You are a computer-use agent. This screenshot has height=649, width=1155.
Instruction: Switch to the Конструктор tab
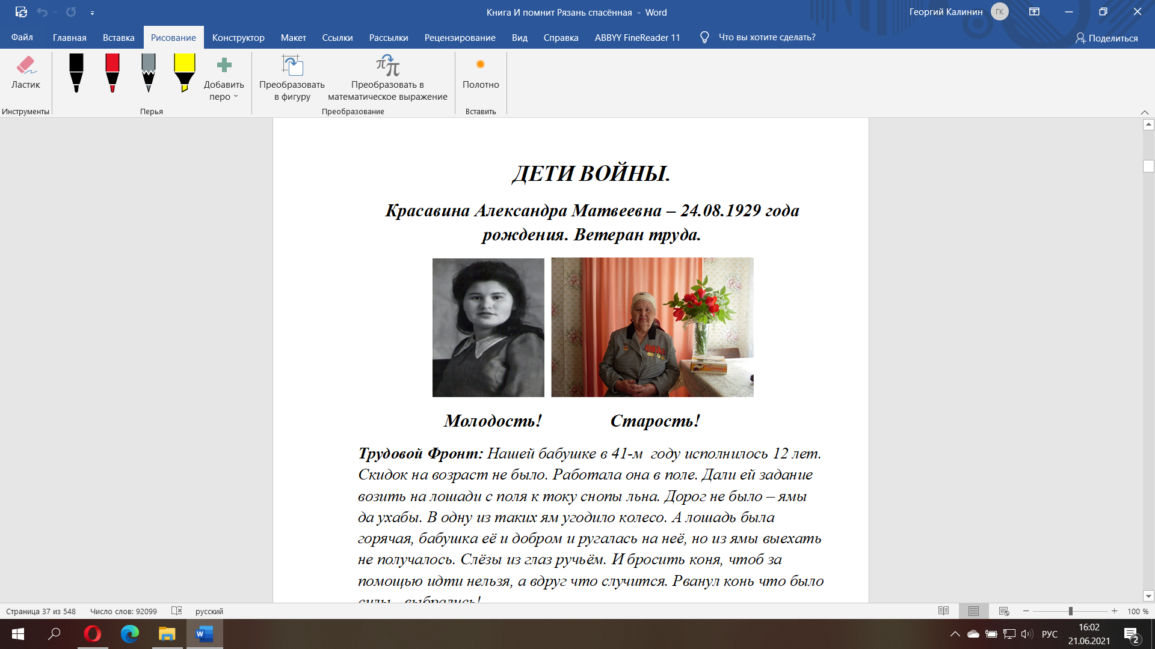click(238, 37)
